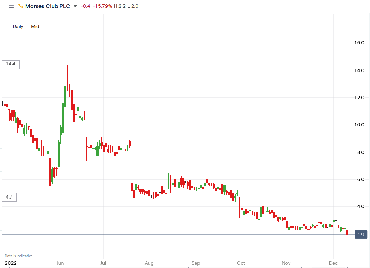Image resolution: width=370 pixels, height=268 pixels.
Task: Select the 14.4 horizontal line label
Action: [11, 64]
